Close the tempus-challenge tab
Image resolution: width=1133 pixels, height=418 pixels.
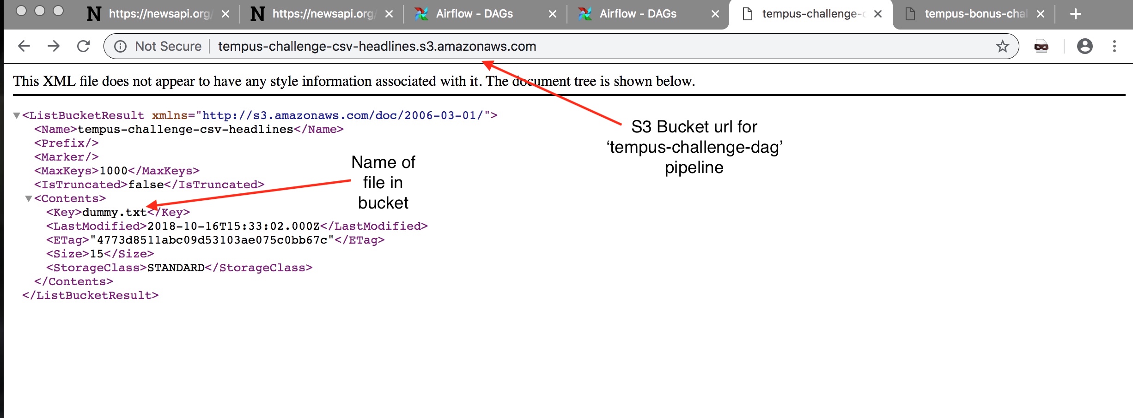pos(878,14)
